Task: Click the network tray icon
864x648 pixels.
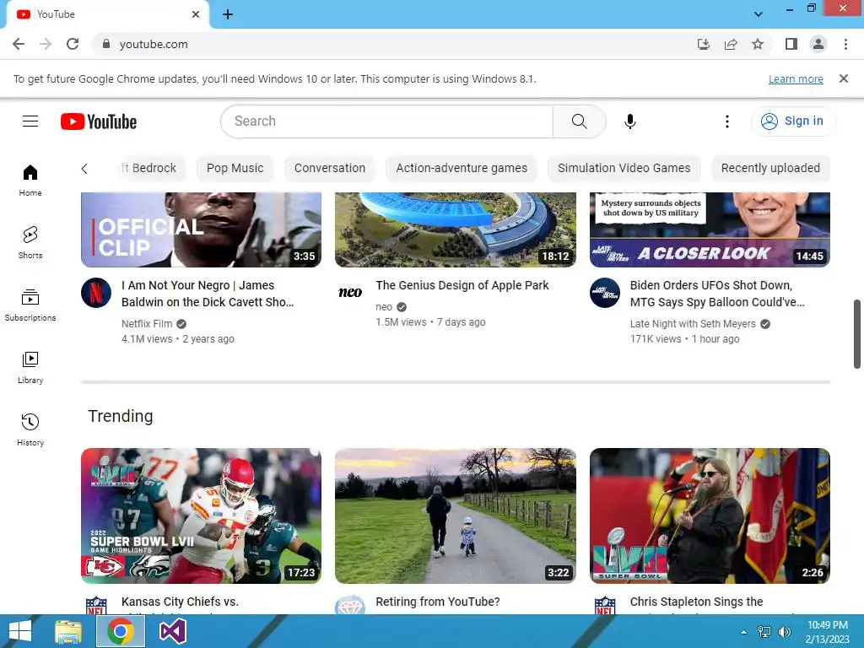Action: 764,631
